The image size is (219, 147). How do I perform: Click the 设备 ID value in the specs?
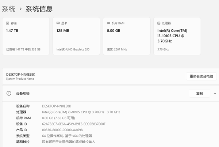pyautogui.click(x=74, y=124)
